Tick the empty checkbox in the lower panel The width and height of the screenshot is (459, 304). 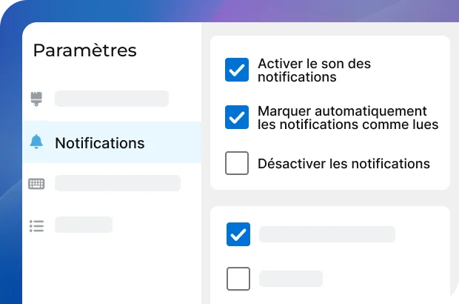(238, 279)
